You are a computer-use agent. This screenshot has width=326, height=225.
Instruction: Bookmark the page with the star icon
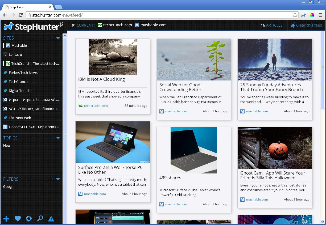coord(295,15)
